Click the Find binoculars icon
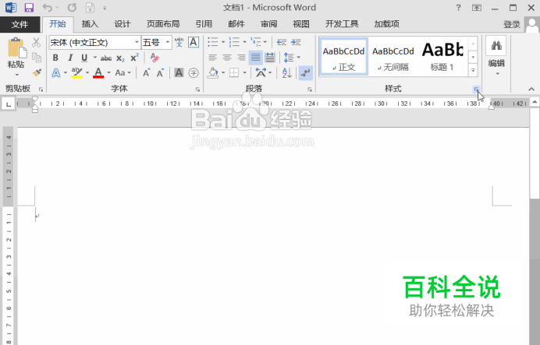 (496, 46)
